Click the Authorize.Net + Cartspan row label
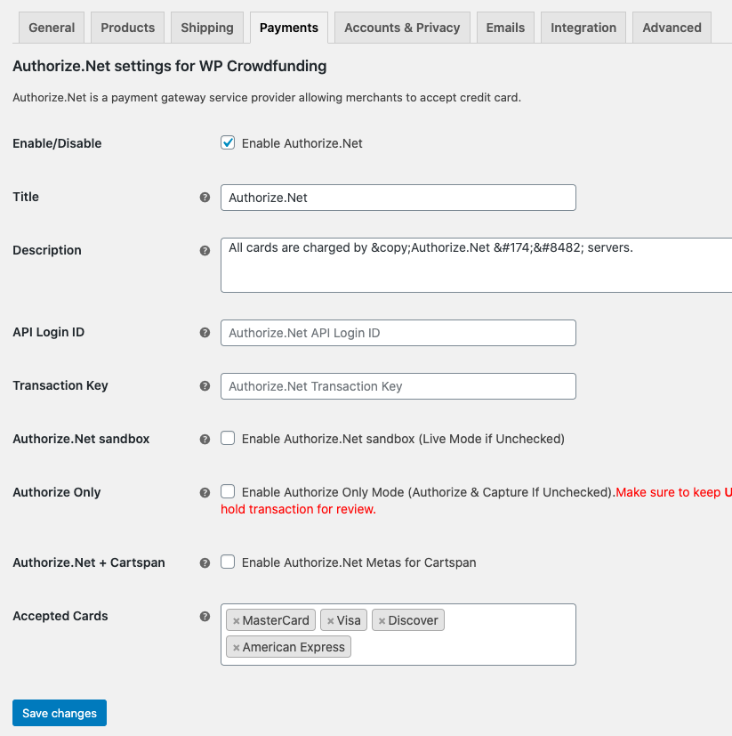The height and width of the screenshot is (736, 732). pos(89,562)
